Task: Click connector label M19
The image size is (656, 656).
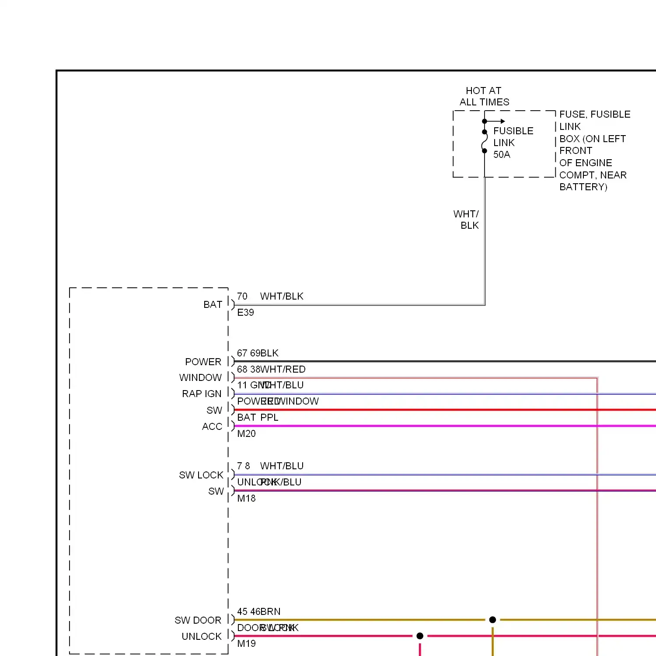Action: coord(246,643)
